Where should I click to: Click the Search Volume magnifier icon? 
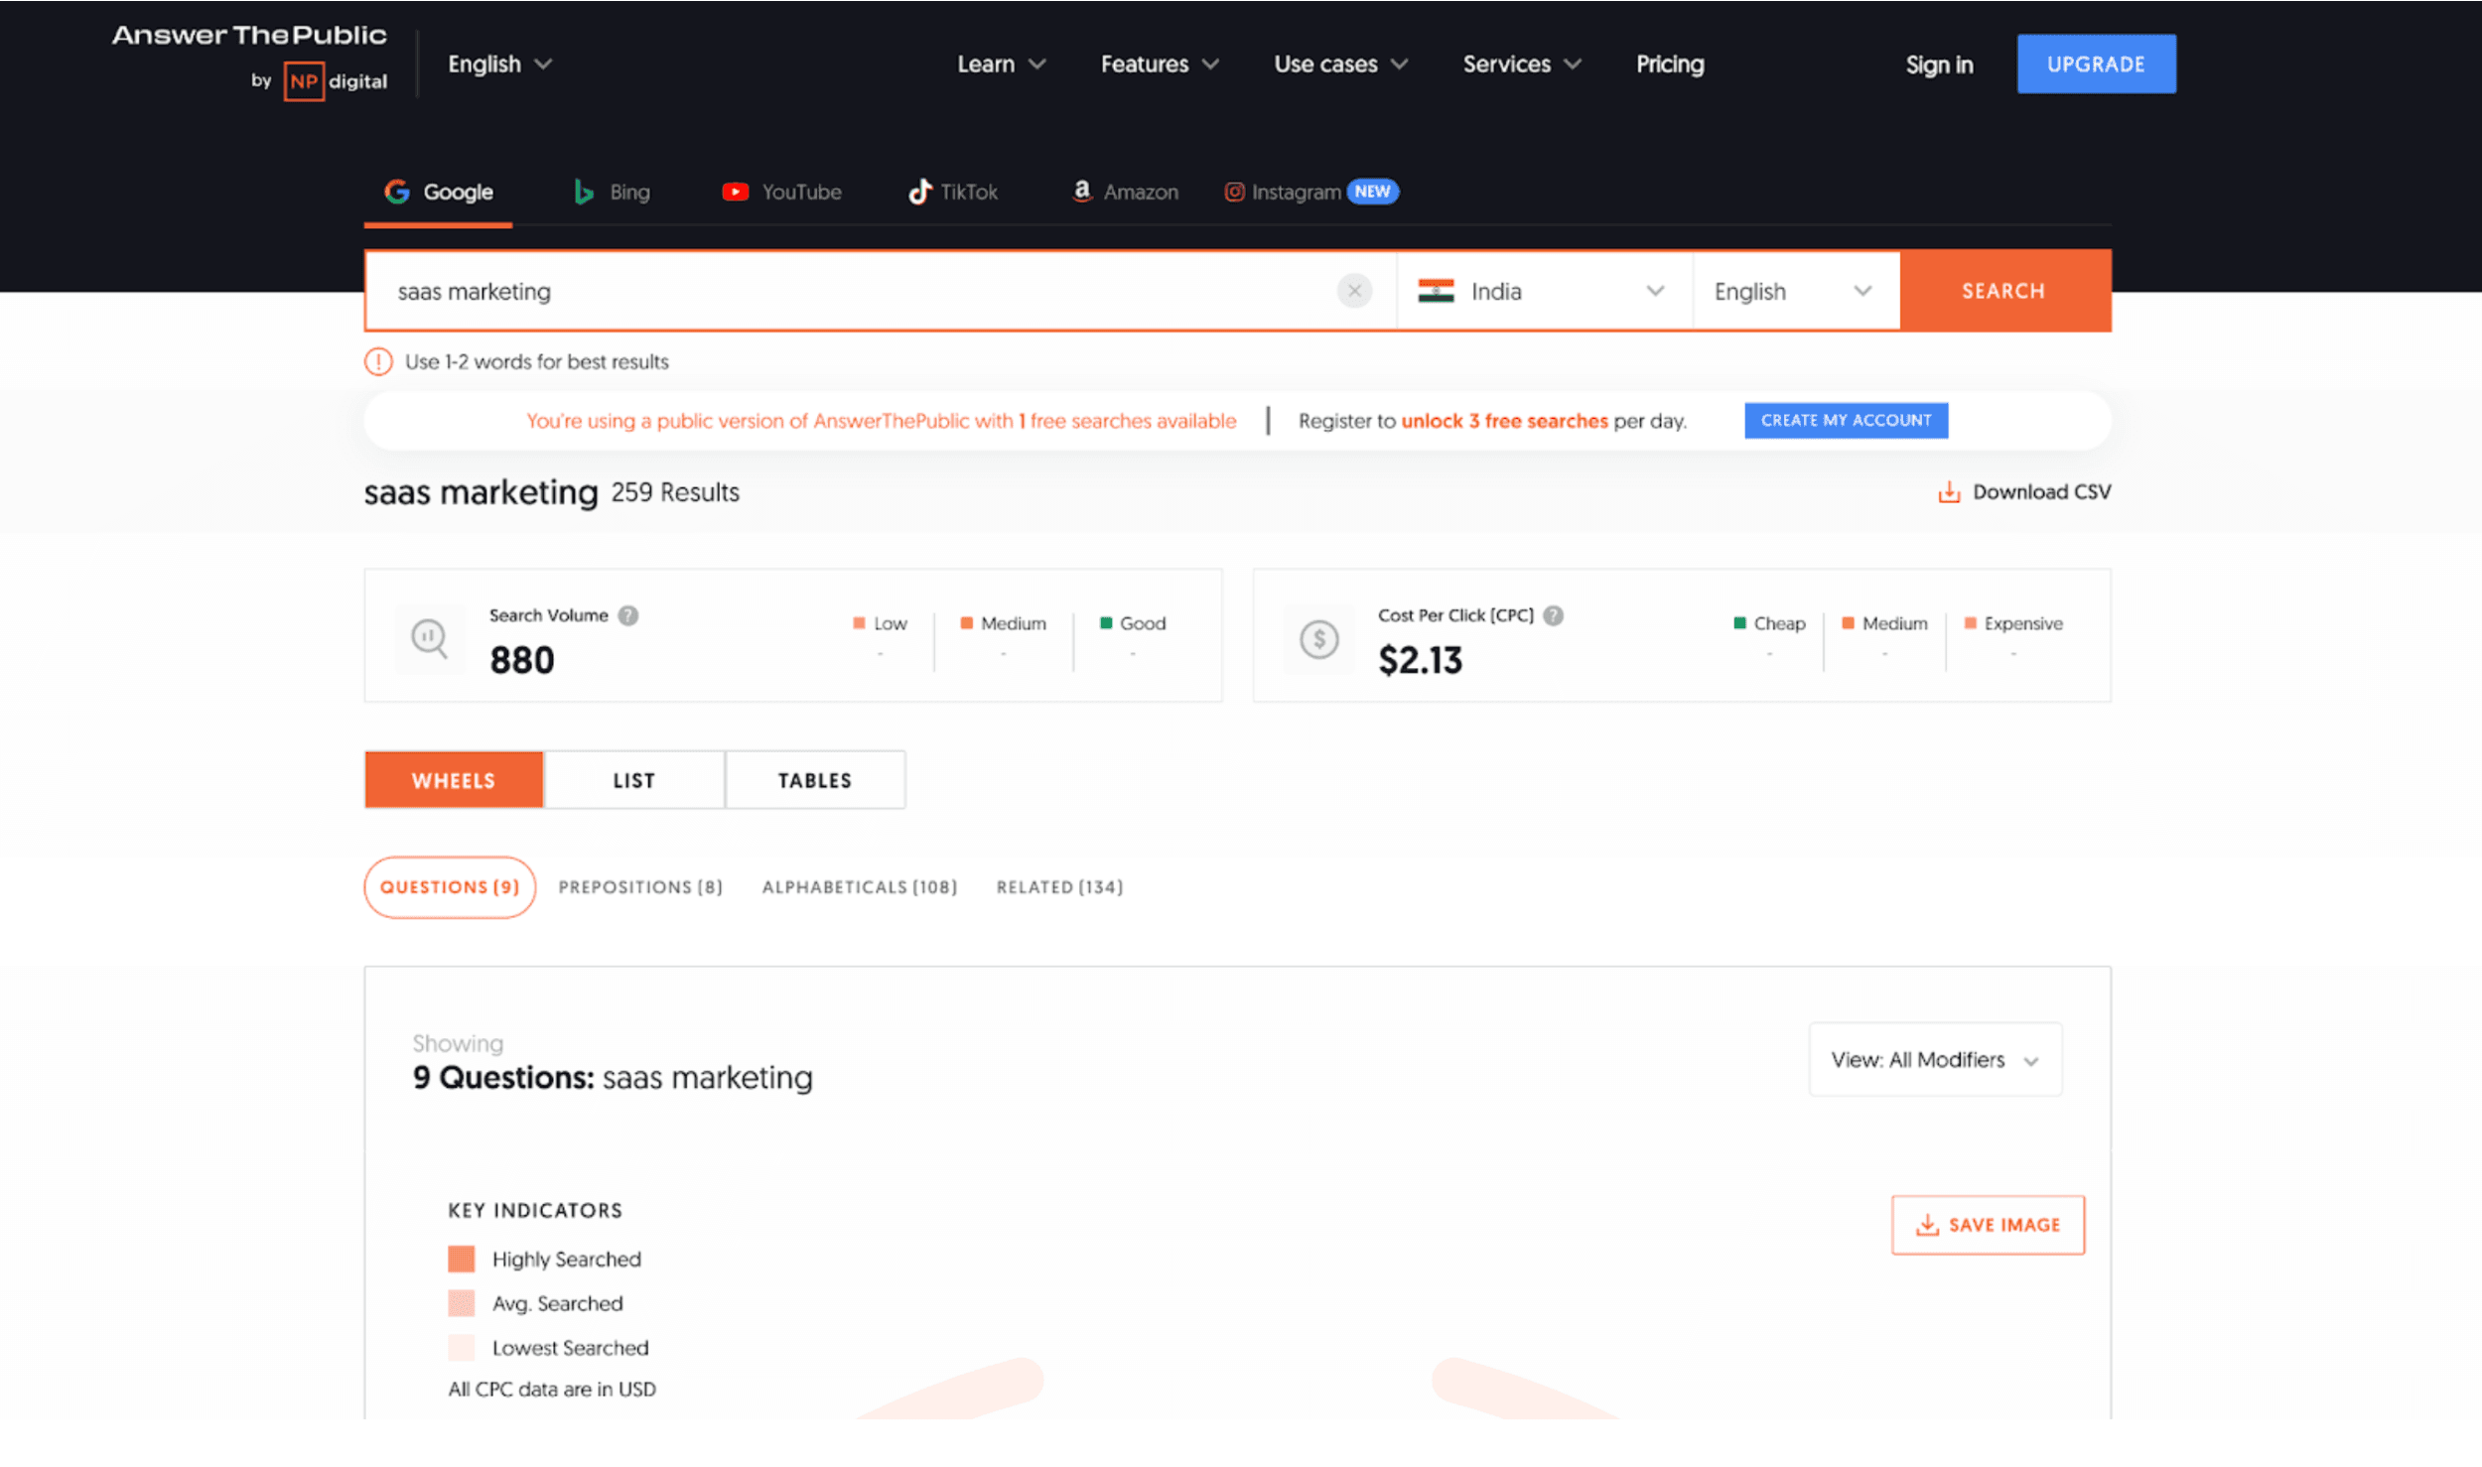430,638
